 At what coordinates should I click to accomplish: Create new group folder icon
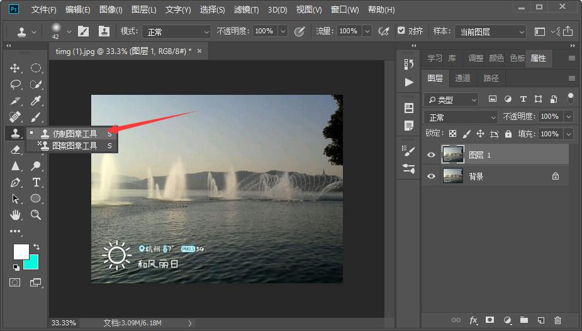point(523,320)
